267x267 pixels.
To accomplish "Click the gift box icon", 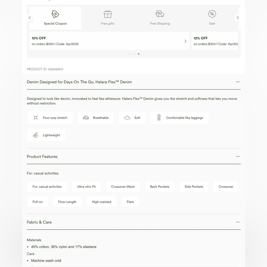I will (x=108, y=14).
